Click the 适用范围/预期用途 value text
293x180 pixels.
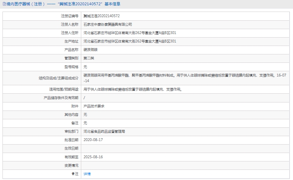133,89
